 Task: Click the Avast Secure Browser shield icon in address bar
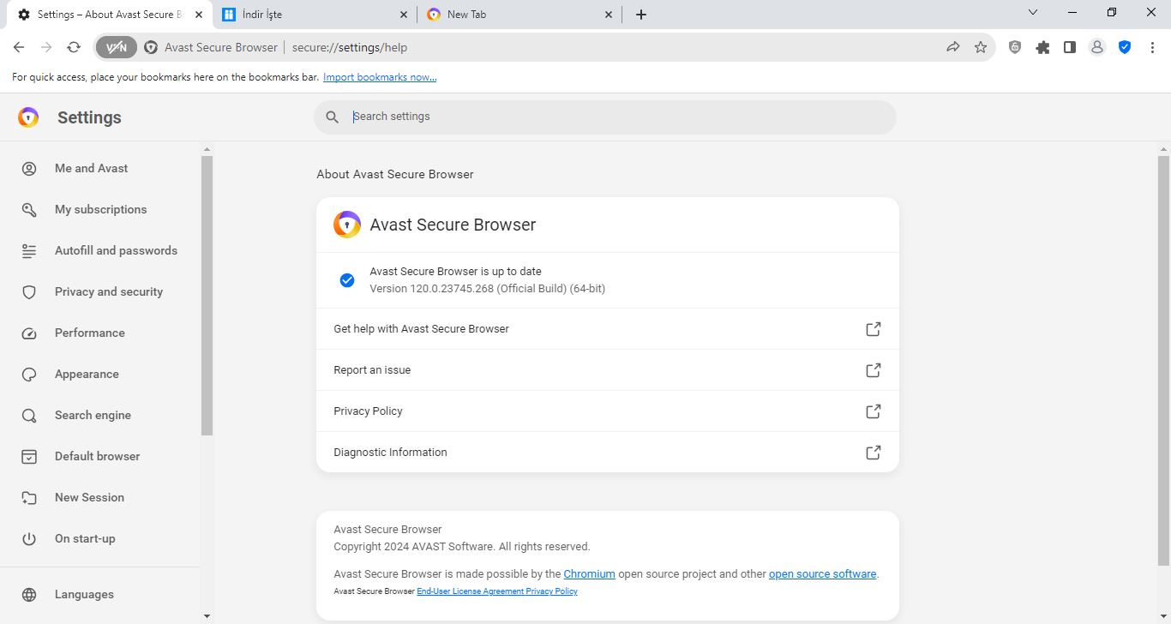click(151, 47)
